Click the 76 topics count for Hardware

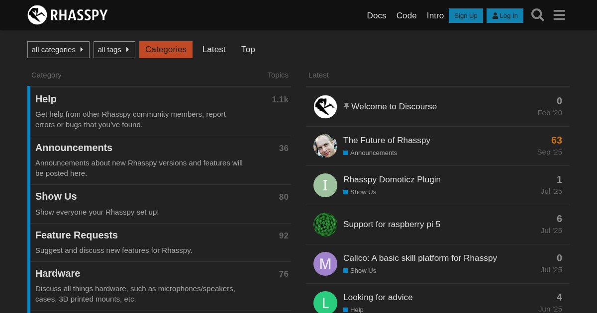click(x=284, y=274)
